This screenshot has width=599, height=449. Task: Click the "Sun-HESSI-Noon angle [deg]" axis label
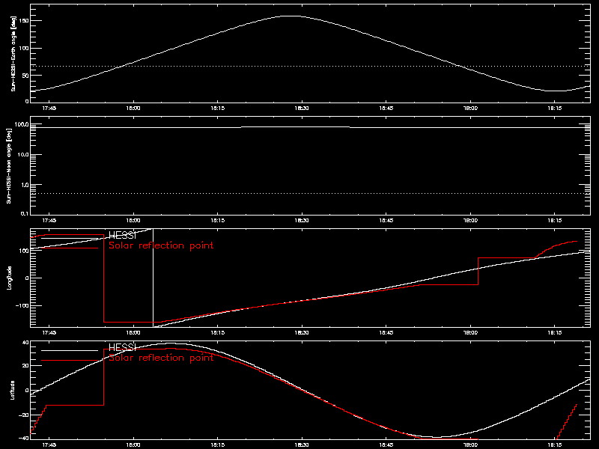[9, 165]
